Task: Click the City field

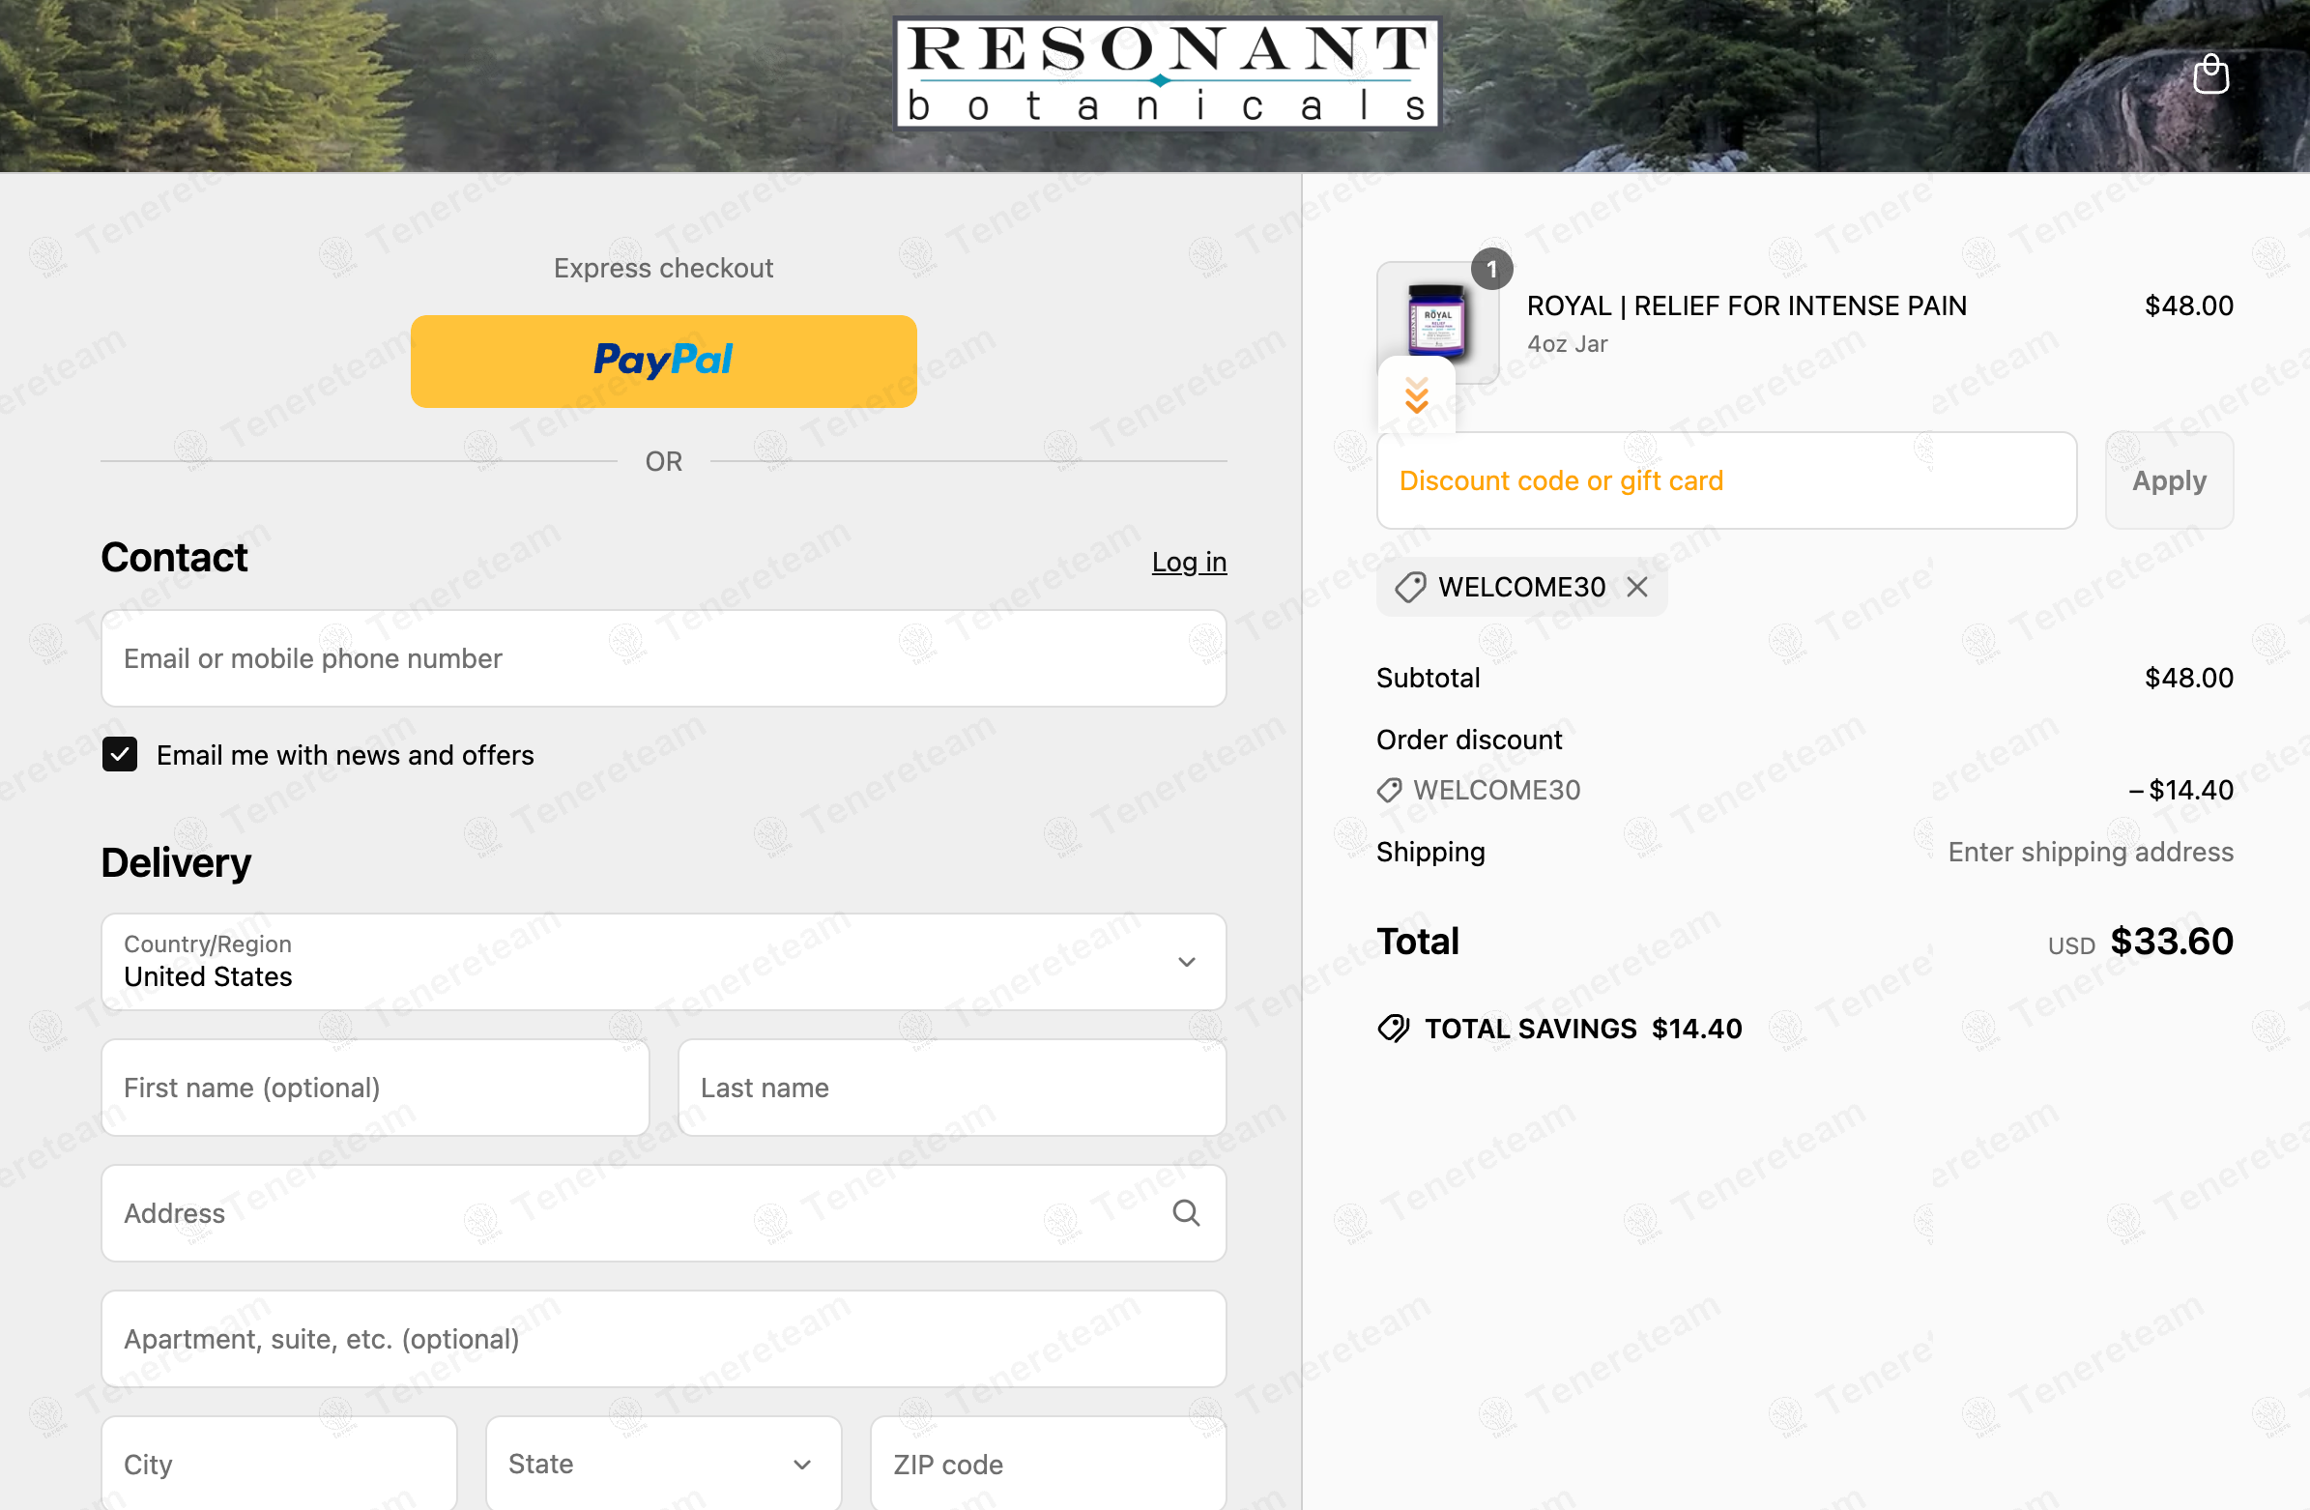Action: coord(278,1463)
